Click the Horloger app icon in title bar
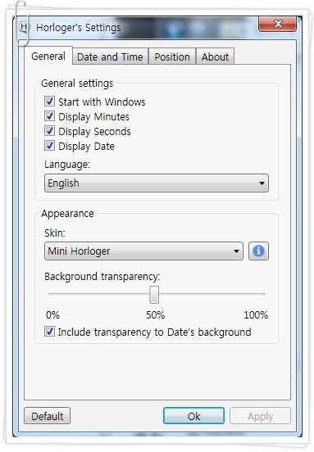 (x=25, y=27)
